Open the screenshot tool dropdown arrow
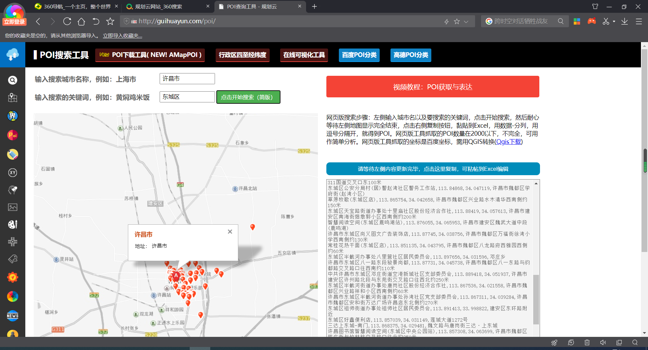This screenshot has width=648, height=350. click(x=614, y=22)
